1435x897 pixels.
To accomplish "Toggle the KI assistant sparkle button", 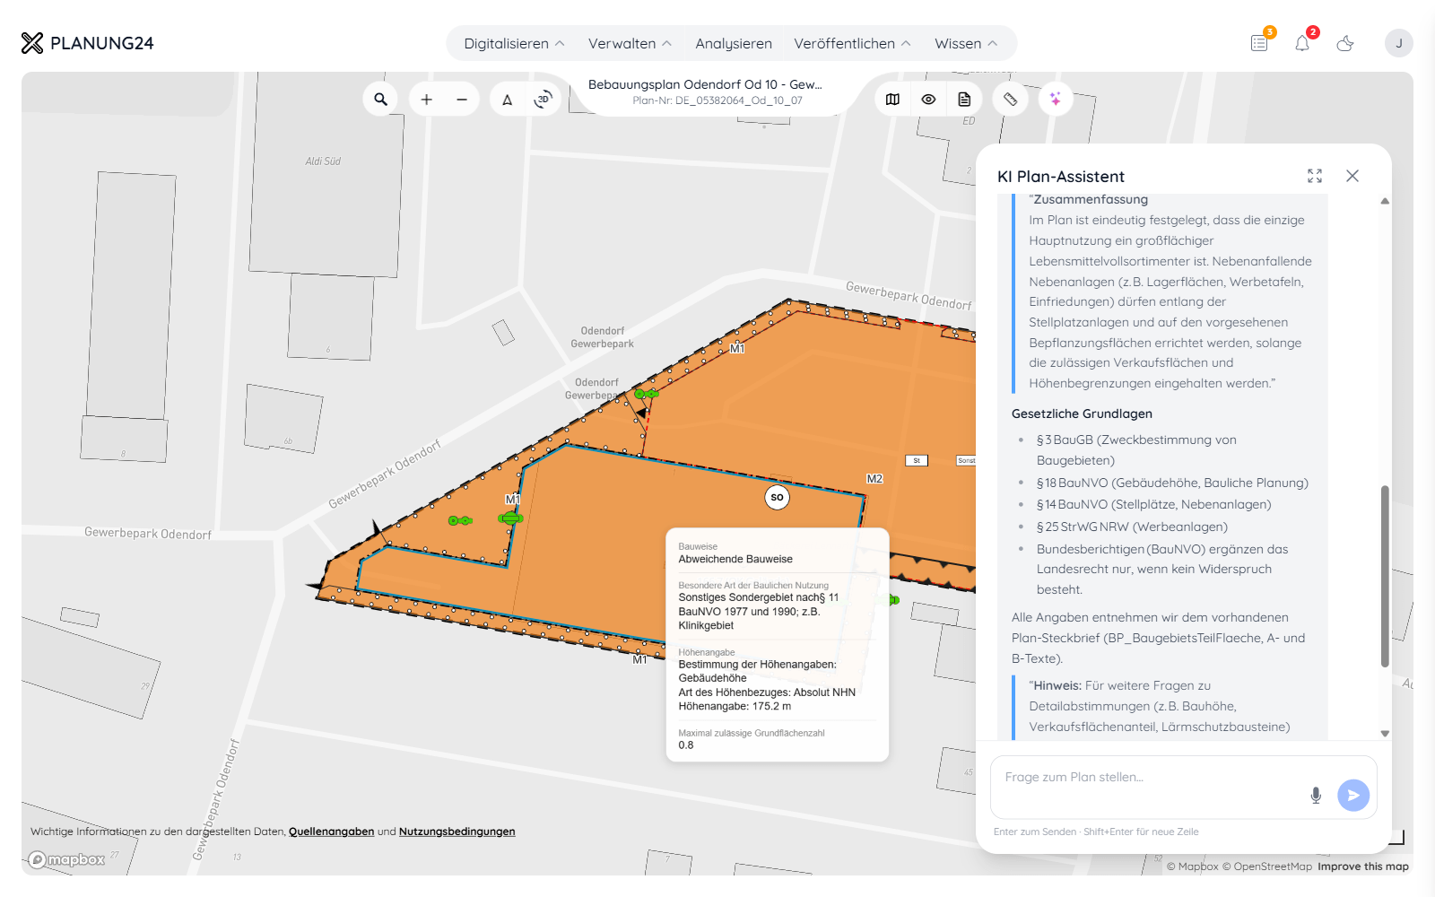I will click(1056, 100).
